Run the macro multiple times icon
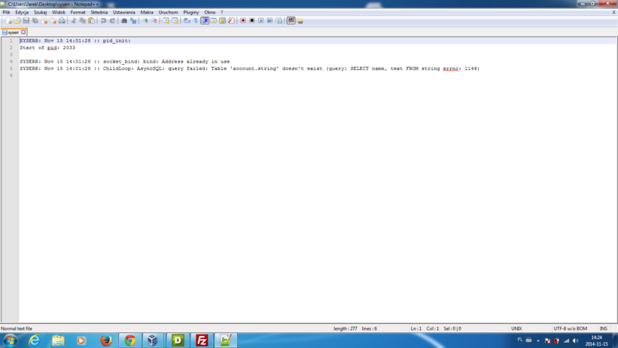The height and width of the screenshot is (348, 618). coord(270,21)
